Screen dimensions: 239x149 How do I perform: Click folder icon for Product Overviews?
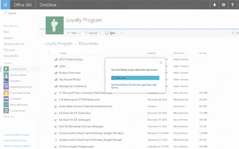coord(56,73)
